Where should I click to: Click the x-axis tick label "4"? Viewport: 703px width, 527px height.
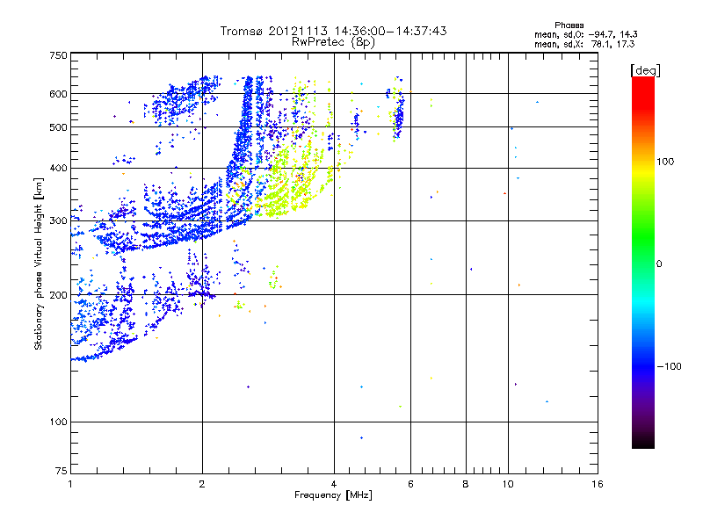334,484
